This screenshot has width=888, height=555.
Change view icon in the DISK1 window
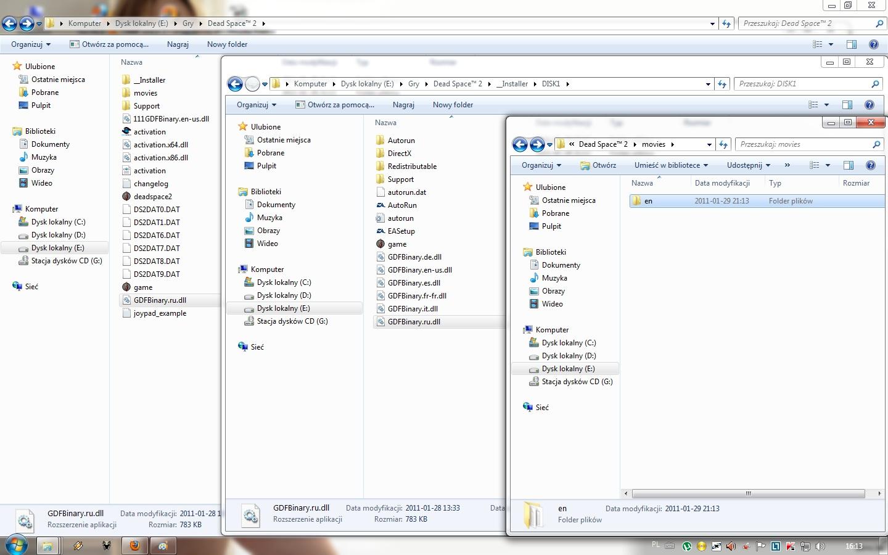point(813,105)
